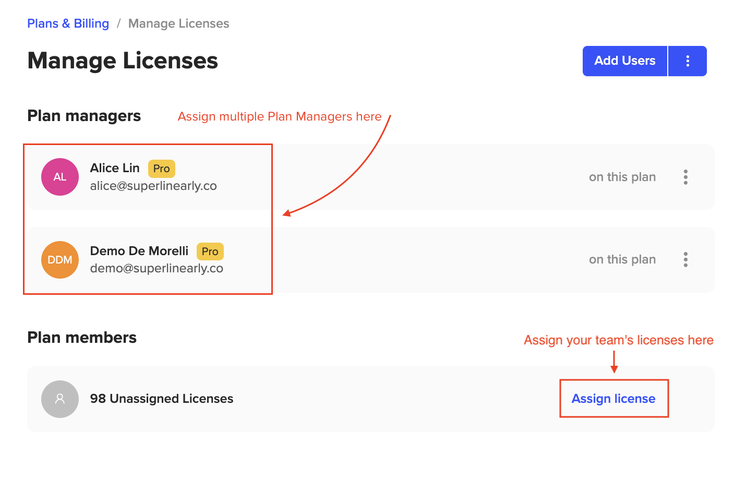
Task: Click the Pro badge beside Demo De Morelli
Action: coord(210,252)
